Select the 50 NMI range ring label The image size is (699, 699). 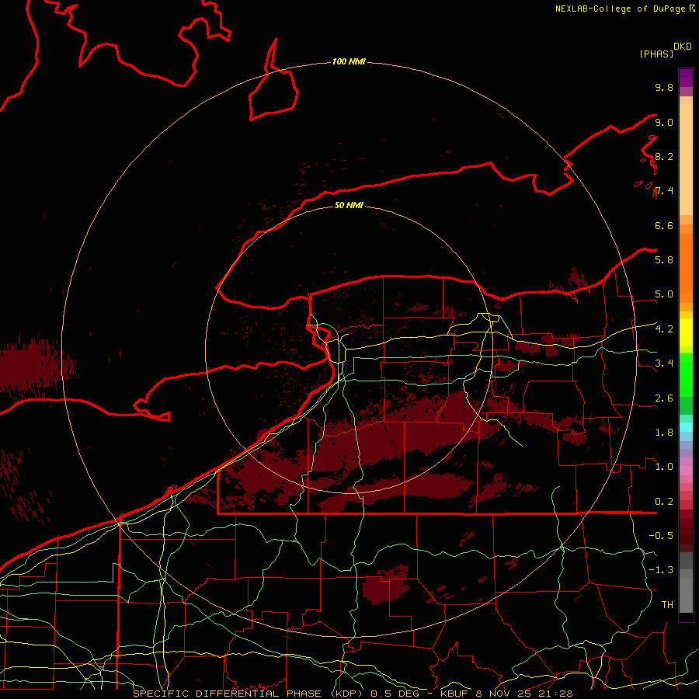pyautogui.click(x=349, y=205)
